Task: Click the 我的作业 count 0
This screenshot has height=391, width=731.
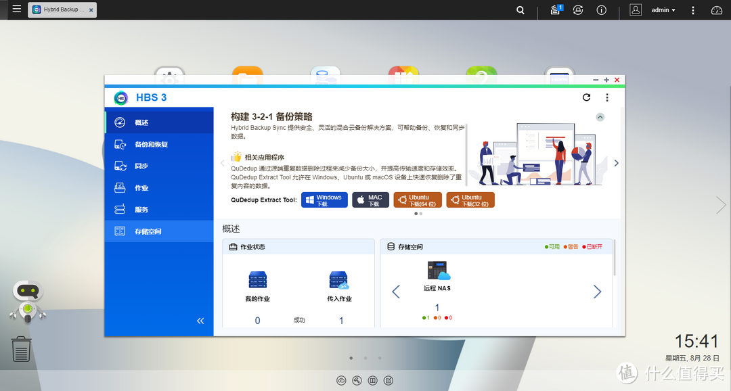Action: 257,321
